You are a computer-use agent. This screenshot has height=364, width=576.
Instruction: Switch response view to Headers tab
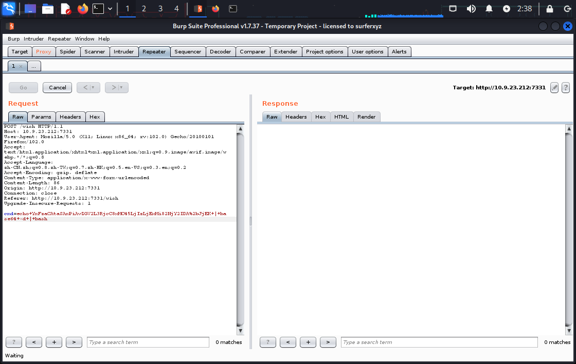coord(296,117)
